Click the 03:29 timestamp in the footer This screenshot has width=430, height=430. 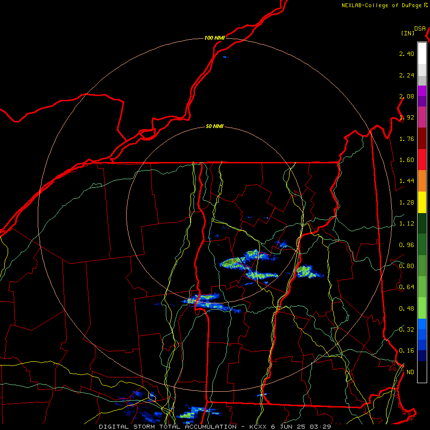click(x=320, y=427)
